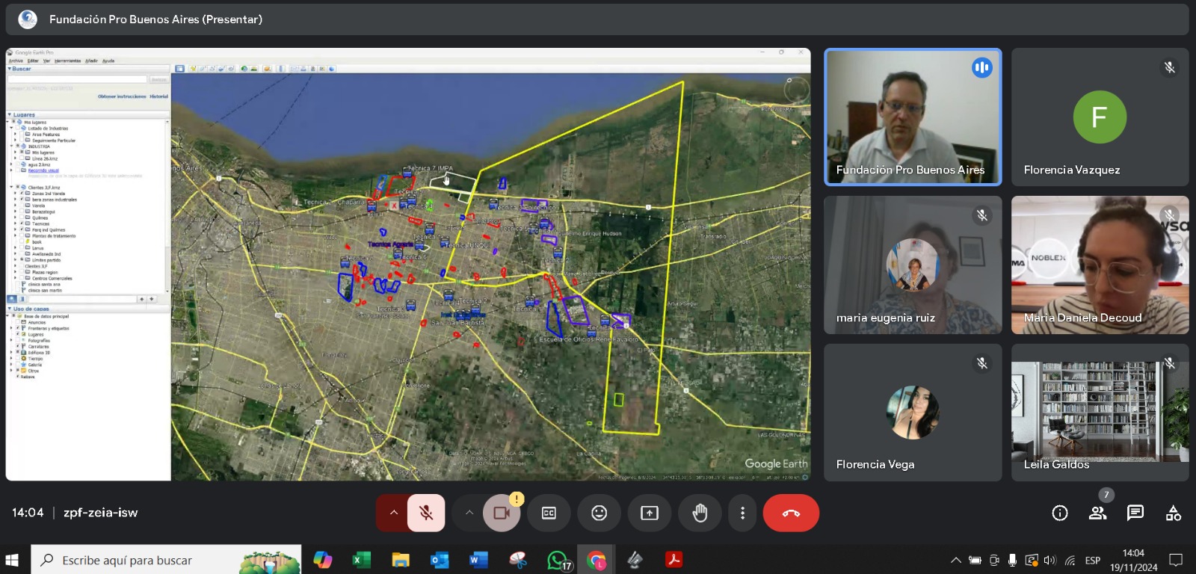The image size is (1196, 574).
Task: Unmute the microphone button
Action: click(x=426, y=513)
